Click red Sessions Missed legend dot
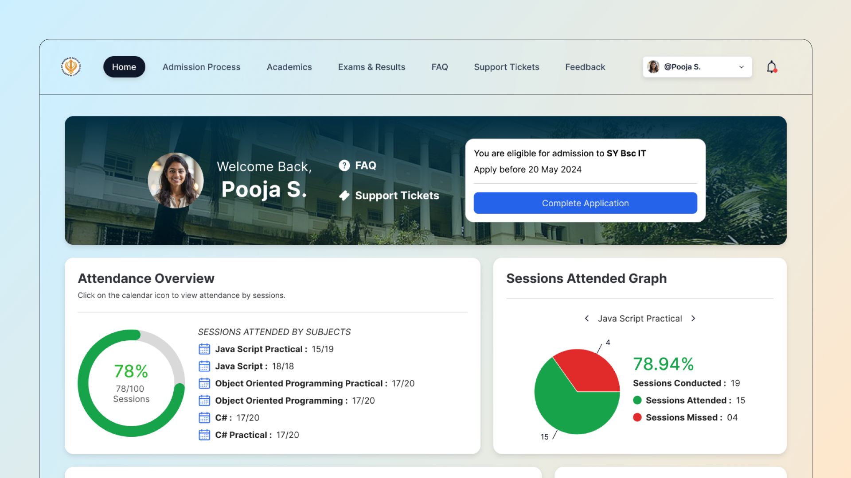The width and height of the screenshot is (851, 478). (637, 417)
